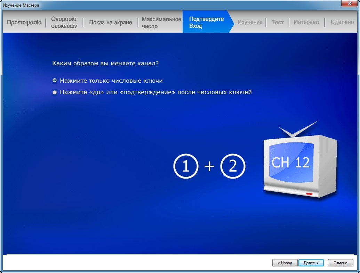Screen dimensions: 360x273
Task: Open the Προετοιμασία wizard step
Action: (24, 23)
